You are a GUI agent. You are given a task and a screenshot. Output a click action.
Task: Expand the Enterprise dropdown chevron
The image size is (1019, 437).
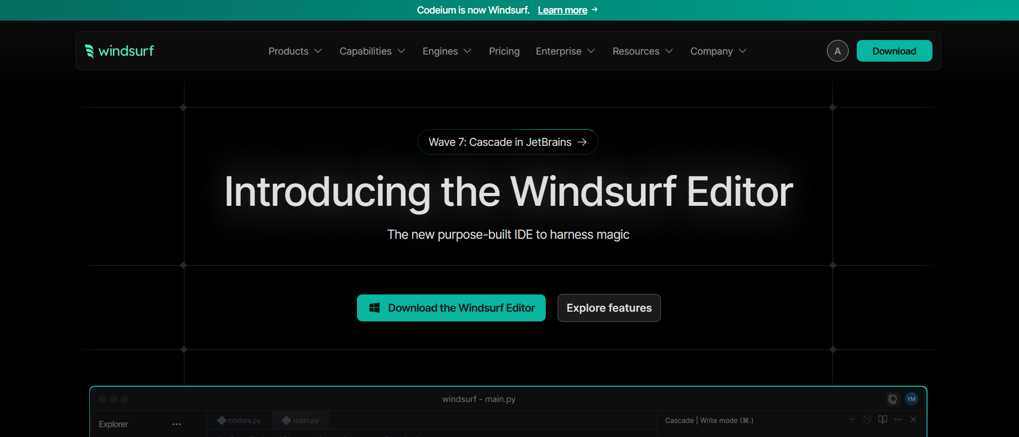point(591,51)
